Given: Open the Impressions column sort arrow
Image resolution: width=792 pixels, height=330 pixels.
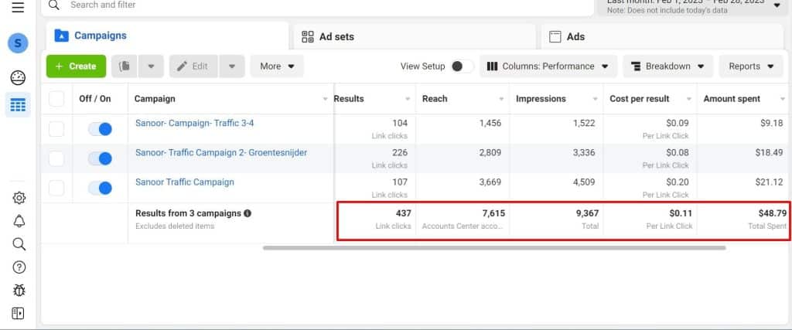Looking at the screenshot, I should pyautogui.click(x=595, y=99).
